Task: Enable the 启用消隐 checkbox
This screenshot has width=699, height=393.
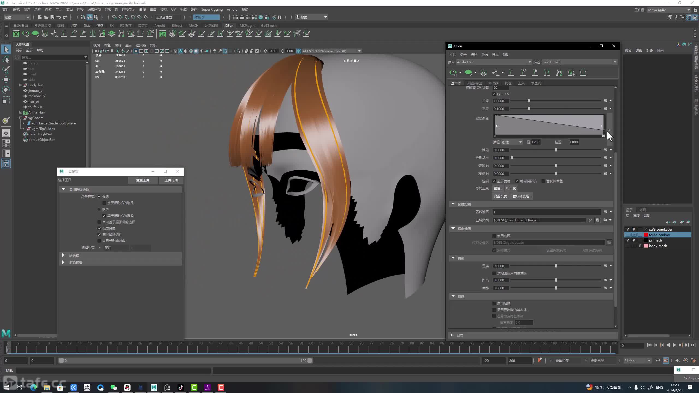Action: tap(494, 303)
